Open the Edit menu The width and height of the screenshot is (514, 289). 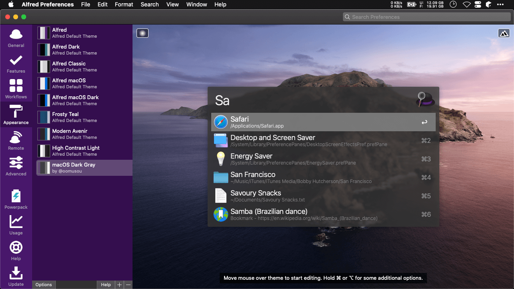point(102,4)
